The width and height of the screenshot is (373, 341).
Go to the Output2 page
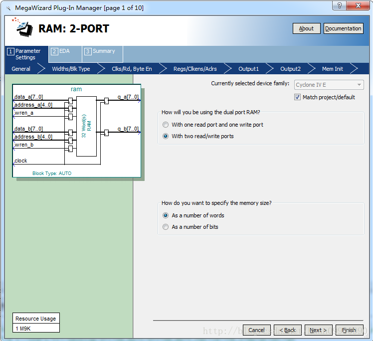(290, 69)
